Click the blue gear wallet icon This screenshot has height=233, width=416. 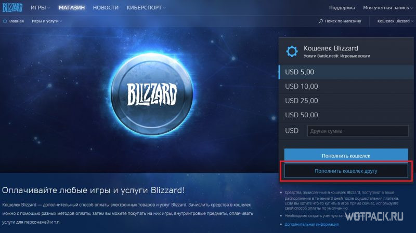coord(292,51)
